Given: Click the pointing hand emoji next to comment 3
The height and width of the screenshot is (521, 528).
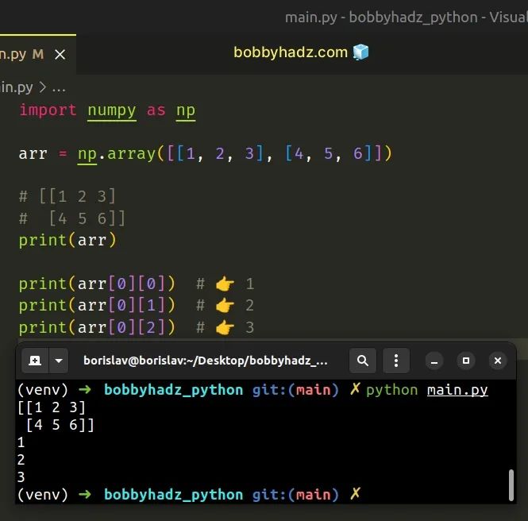Looking at the screenshot, I should [225, 328].
